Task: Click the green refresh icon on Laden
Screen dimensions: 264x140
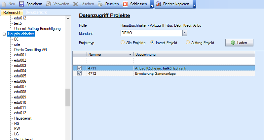Action: click(x=233, y=43)
